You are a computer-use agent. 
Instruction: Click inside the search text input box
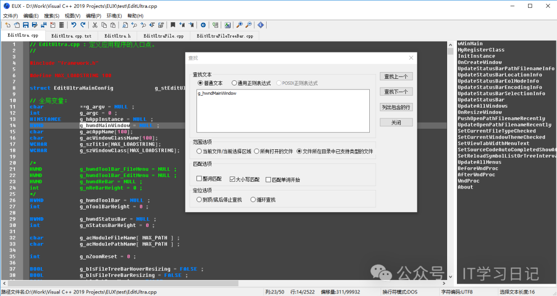[x=283, y=111]
